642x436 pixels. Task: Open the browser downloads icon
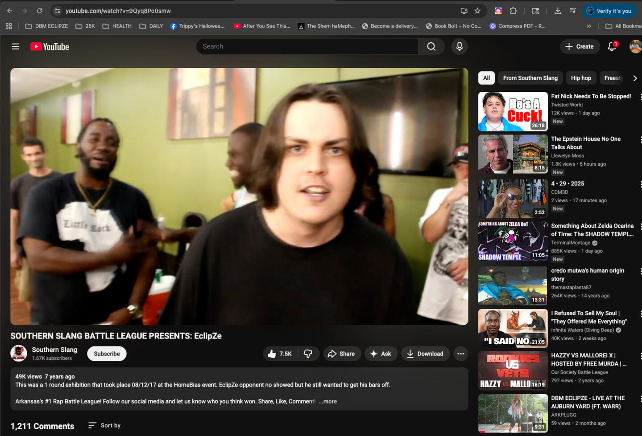[557, 11]
